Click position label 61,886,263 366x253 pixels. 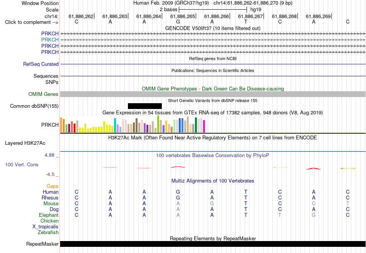pyautogui.click(x=115, y=16)
